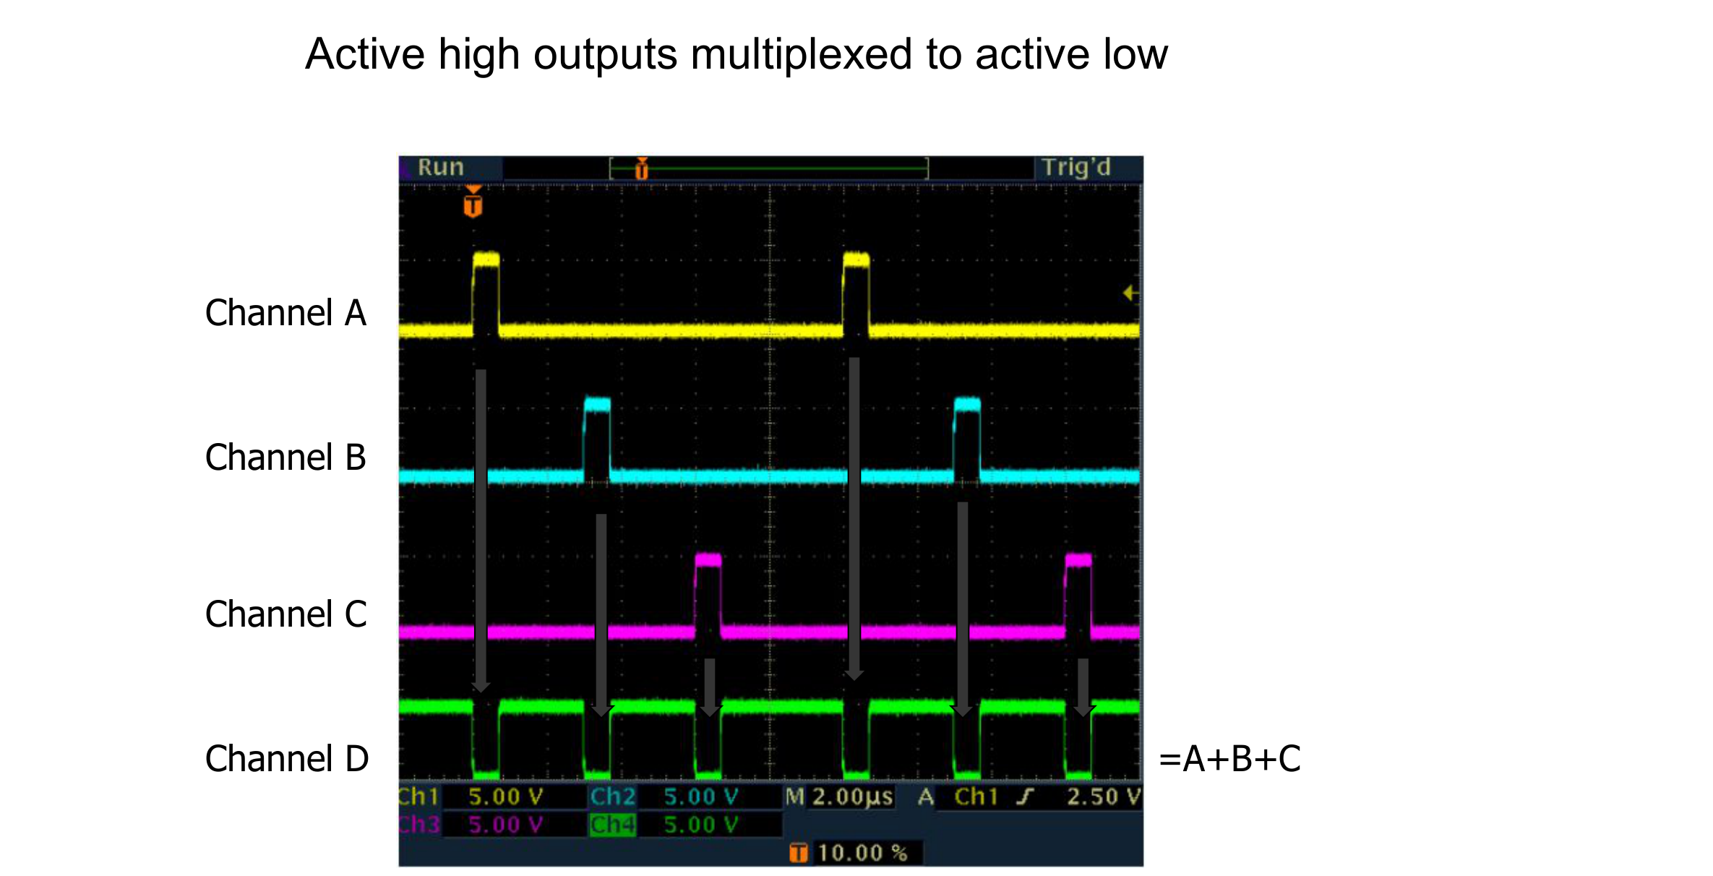Click the '2.50 V' trigger level readout
Image resolution: width=1713 pixels, height=876 pixels.
click(1104, 797)
